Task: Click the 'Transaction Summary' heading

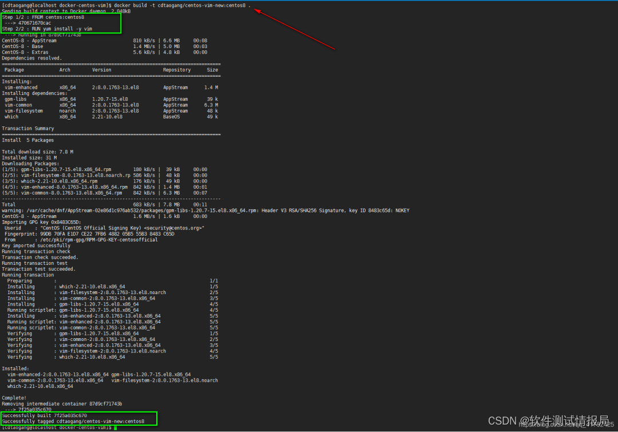Action: (x=28, y=129)
